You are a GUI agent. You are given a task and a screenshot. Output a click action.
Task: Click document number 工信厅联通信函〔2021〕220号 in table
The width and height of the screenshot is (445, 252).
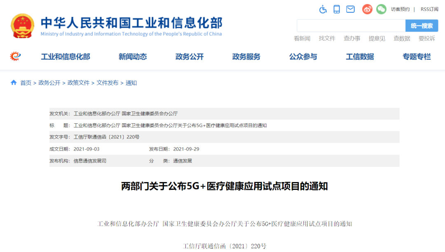click(106, 137)
